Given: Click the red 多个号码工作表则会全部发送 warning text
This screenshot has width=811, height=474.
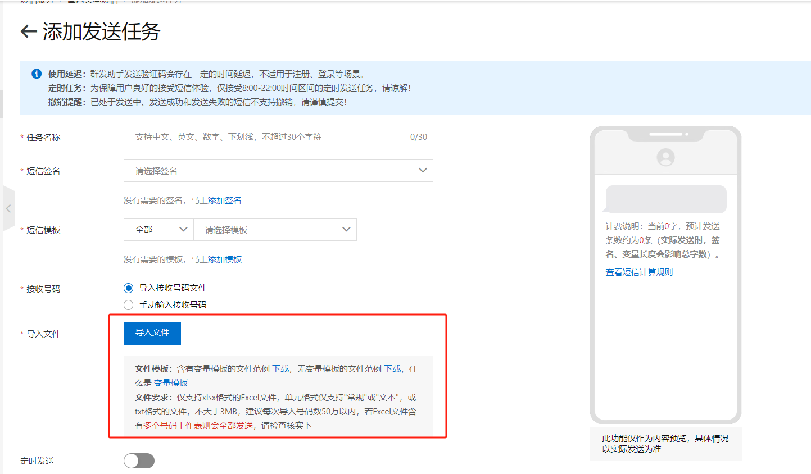Looking at the screenshot, I should (x=198, y=426).
